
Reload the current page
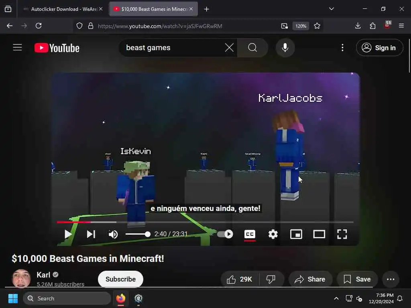tap(39, 26)
